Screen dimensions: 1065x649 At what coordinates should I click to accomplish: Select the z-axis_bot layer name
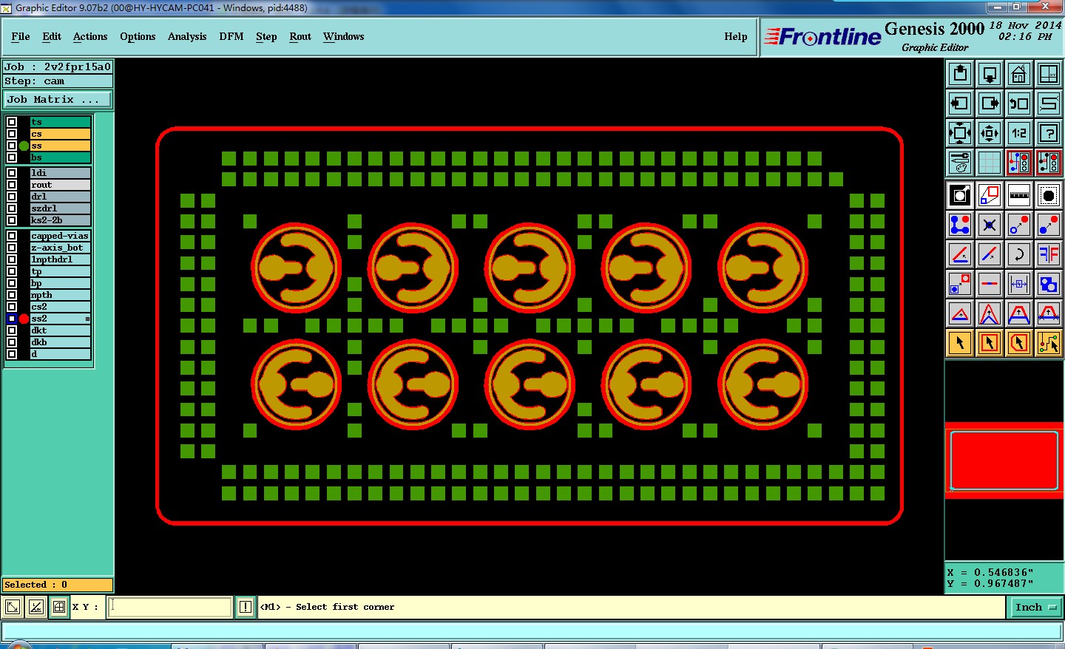coord(61,248)
